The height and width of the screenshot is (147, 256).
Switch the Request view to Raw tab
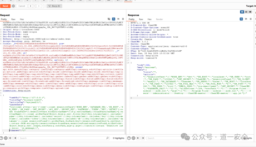13,19
